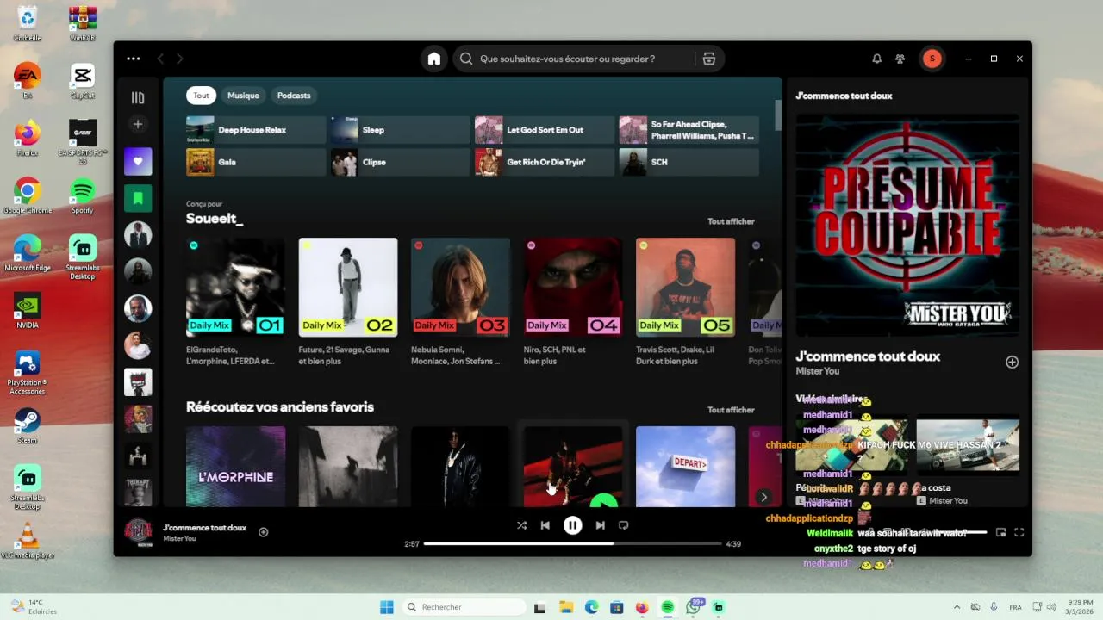Open the L'MORPHINE album cover
The width and height of the screenshot is (1103, 620).
(x=235, y=466)
